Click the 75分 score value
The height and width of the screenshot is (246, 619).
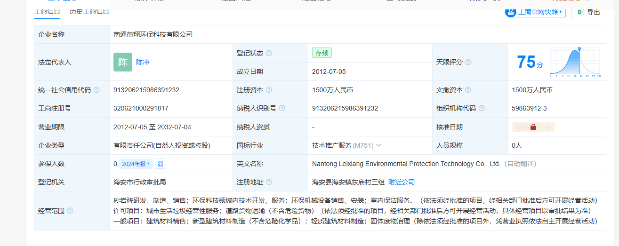click(530, 62)
